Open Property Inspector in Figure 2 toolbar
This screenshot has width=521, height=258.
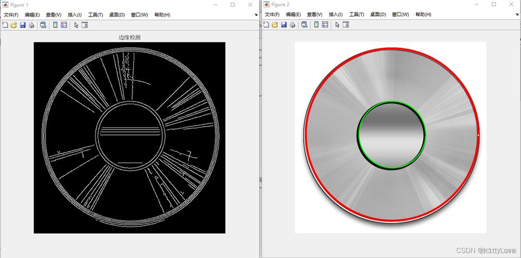click(x=345, y=25)
